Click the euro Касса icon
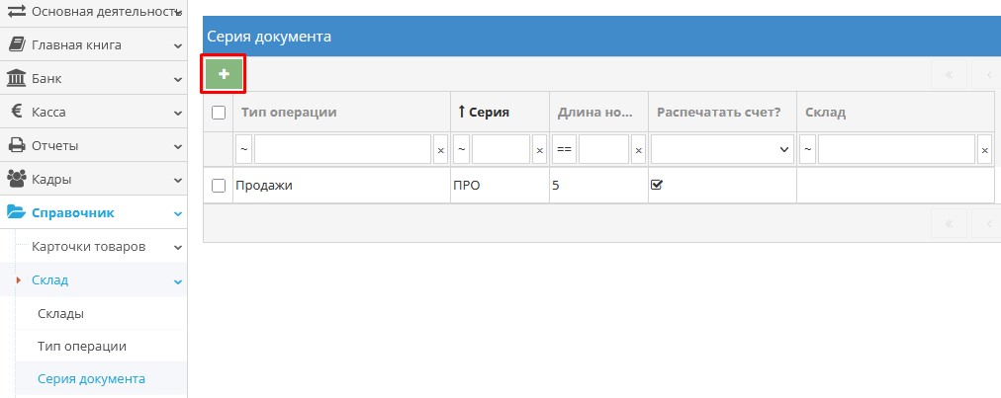Screen dimensions: 1001x398 click(x=17, y=112)
